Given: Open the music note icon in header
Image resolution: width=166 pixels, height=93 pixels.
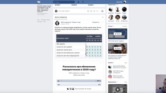Looking at the screenshot, I should pos(83,2).
